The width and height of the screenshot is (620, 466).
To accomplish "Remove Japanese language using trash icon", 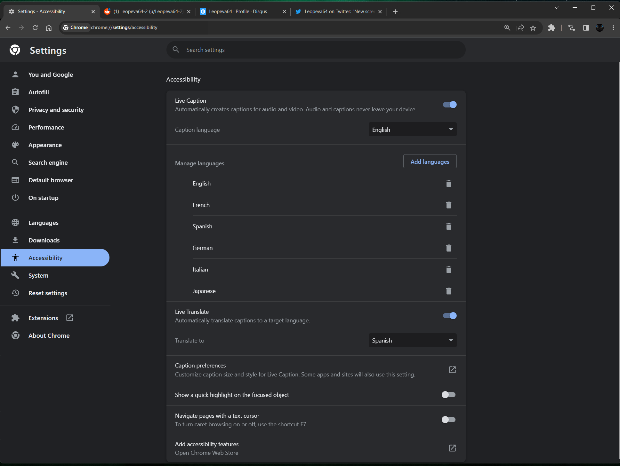I will click(448, 291).
